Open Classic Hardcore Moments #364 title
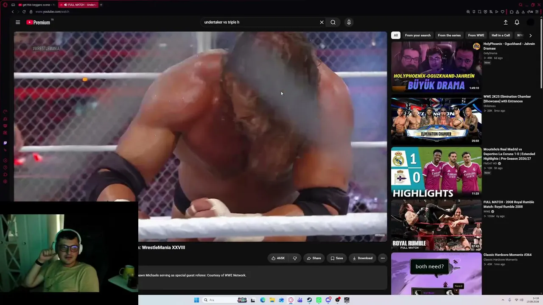 (x=507, y=255)
